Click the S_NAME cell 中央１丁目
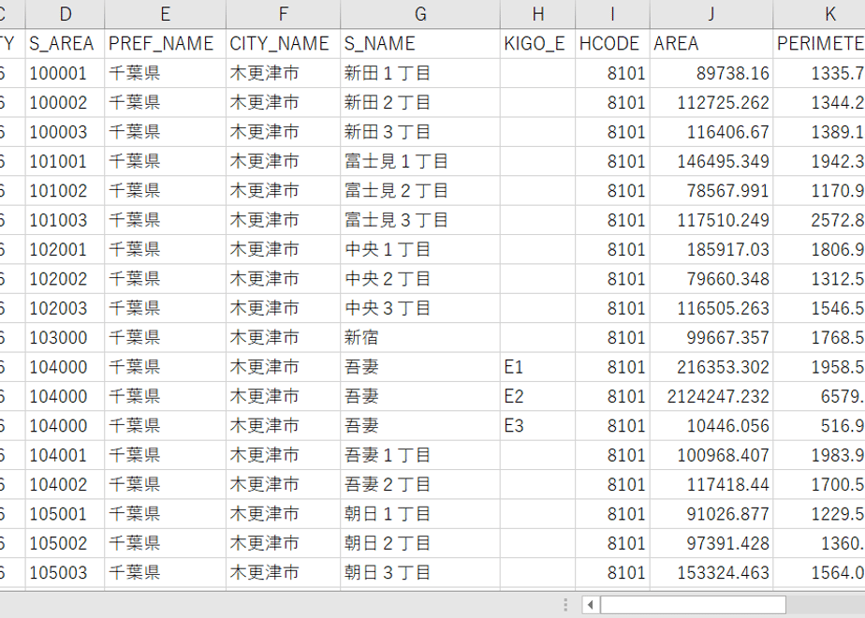The image size is (865, 618). tap(420, 249)
